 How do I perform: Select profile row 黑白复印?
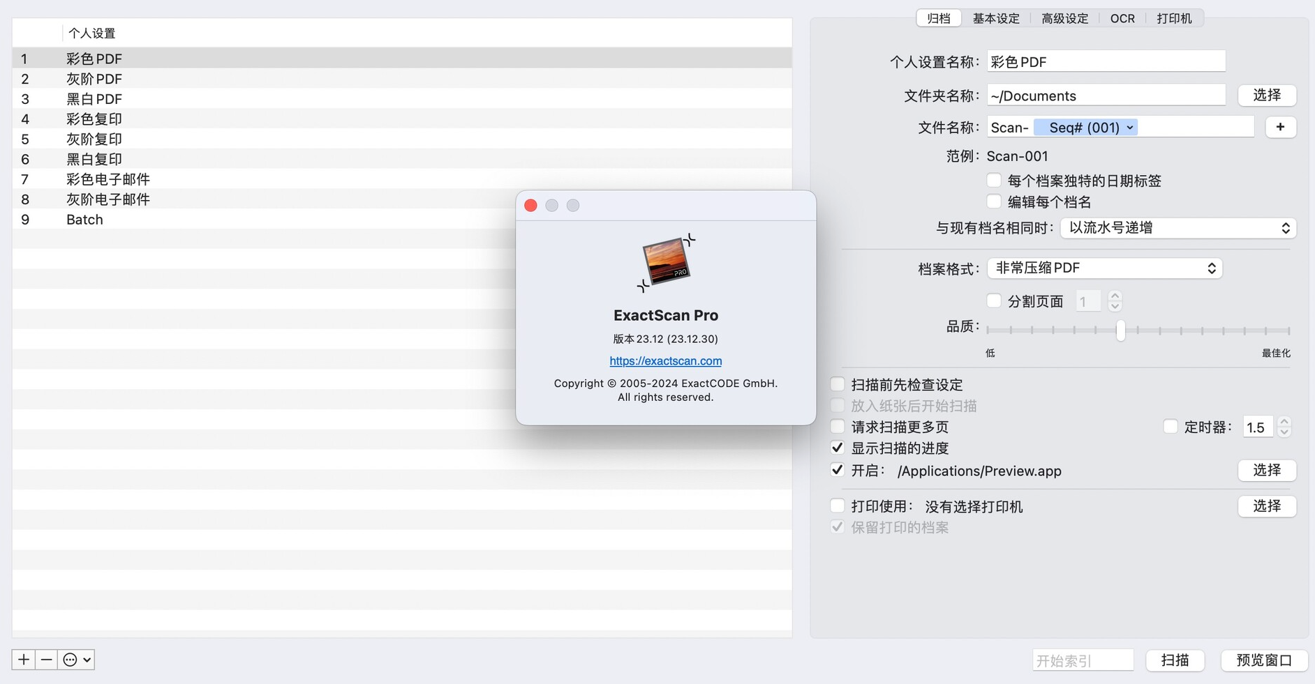[x=402, y=159]
